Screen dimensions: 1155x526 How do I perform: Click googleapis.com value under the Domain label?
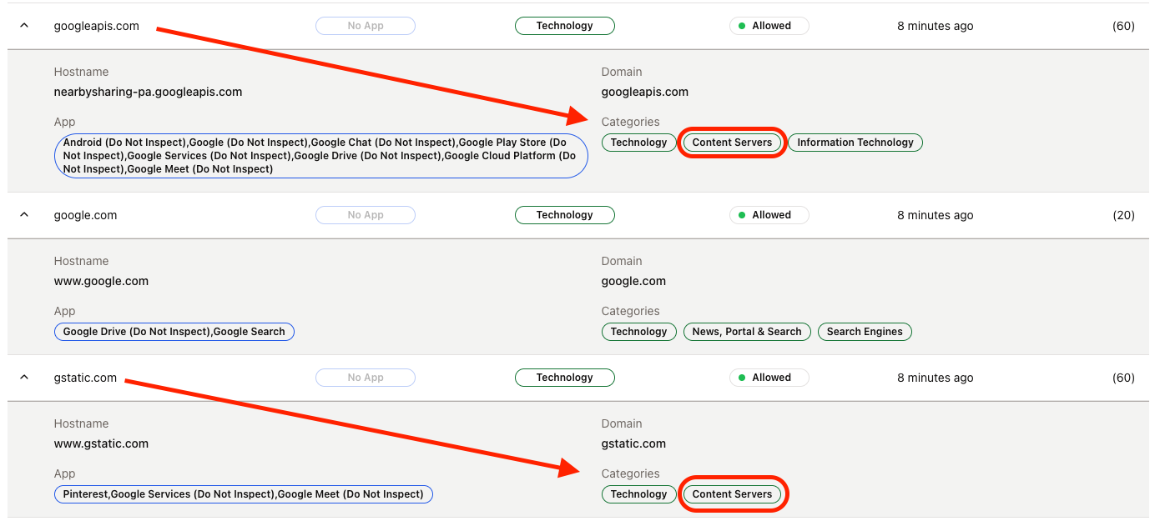pos(645,92)
